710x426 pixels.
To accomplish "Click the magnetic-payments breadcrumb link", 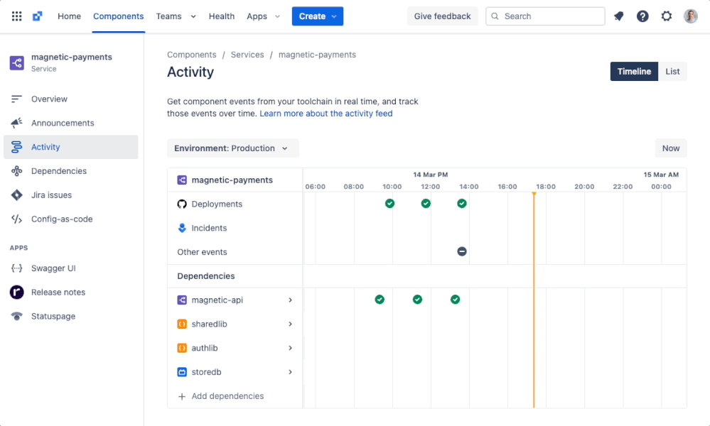I will [x=317, y=55].
